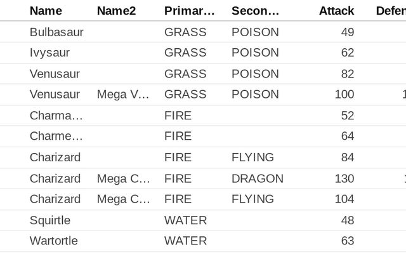Image resolution: width=406 pixels, height=254 pixels.
Task: Click the truncated Charme… name cell
Action: click(56, 137)
